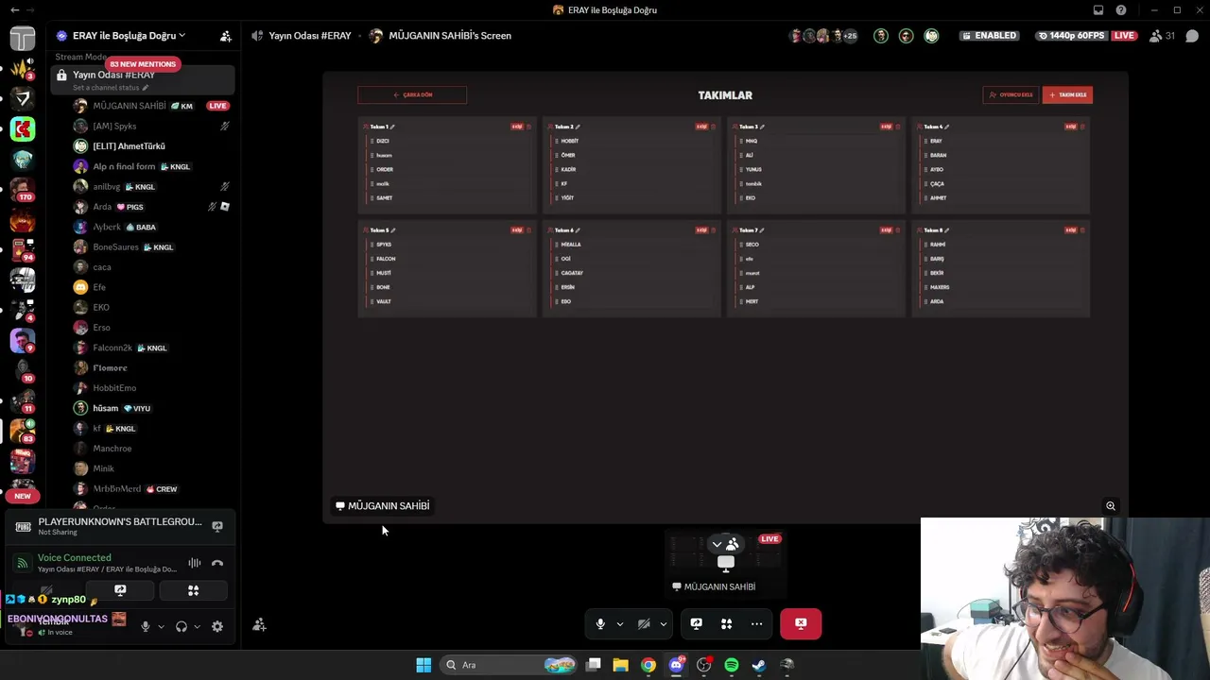Image resolution: width=1210 pixels, height=680 pixels.
Task: Mute microphone in the stream control bar
Action: click(599, 623)
